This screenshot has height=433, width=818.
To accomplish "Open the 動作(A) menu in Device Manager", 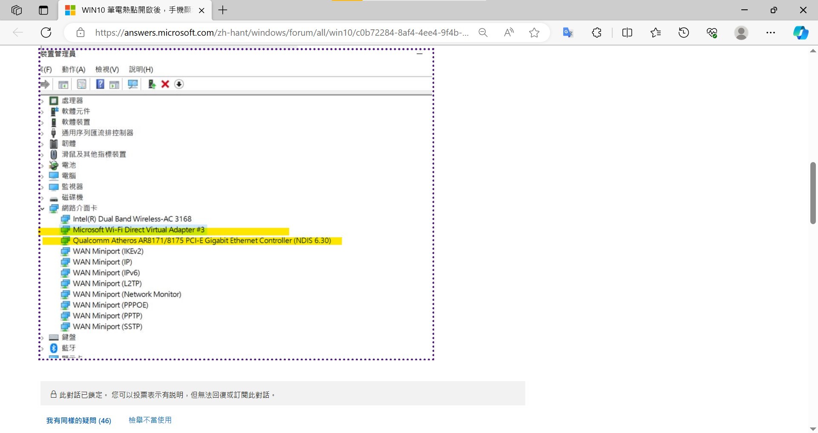I will click(x=74, y=69).
